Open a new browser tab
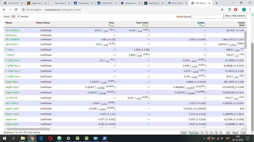Image resolution: width=254 pixels, height=142 pixels. tap(217, 3)
